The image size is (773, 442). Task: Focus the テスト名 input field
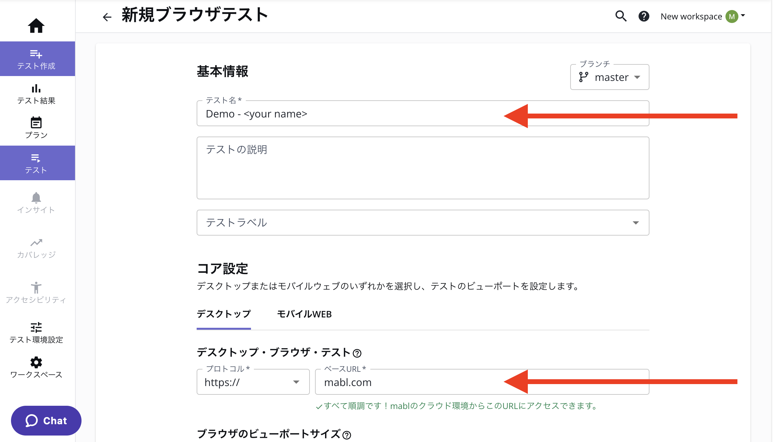423,113
